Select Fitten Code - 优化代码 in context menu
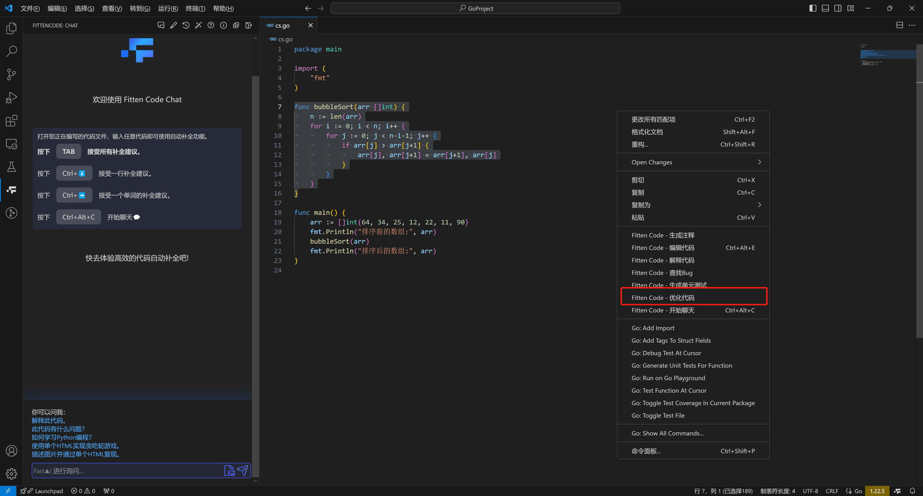The image size is (923, 496). 693,298
